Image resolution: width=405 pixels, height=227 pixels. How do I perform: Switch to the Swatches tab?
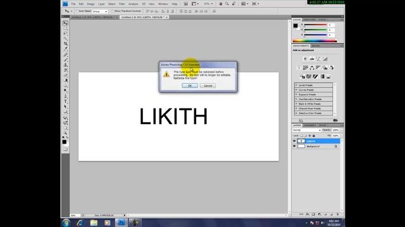(x=309, y=20)
